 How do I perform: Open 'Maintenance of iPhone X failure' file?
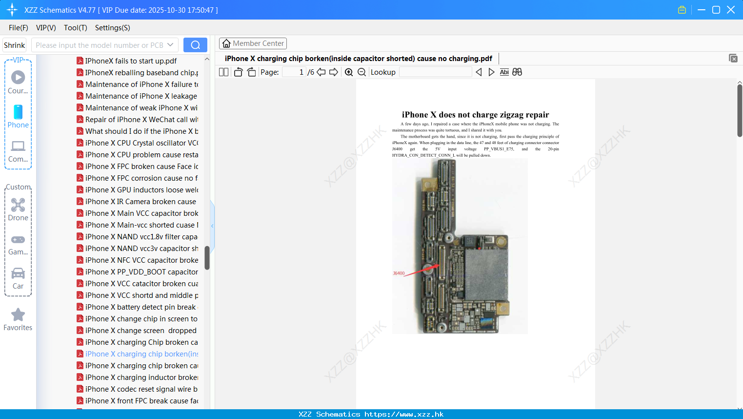point(138,84)
